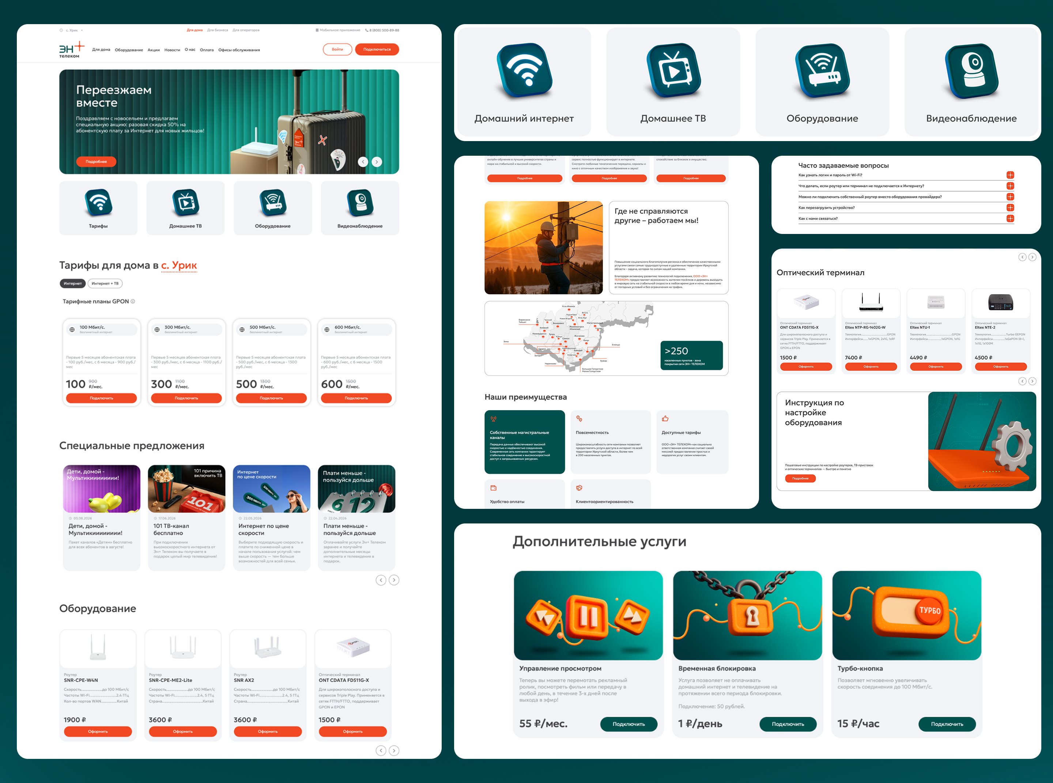Click the ЭН+ телеком logo
Screen dimensions: 1053x783
click(x=72, y=50)
